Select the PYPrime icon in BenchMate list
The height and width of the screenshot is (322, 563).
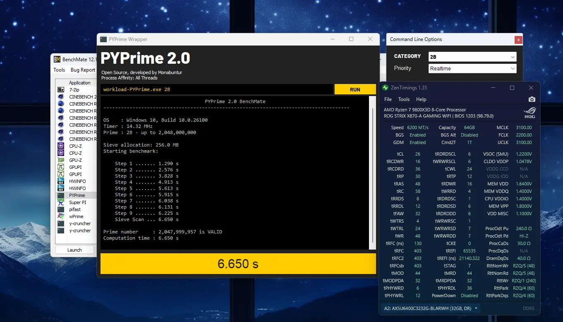61,195
